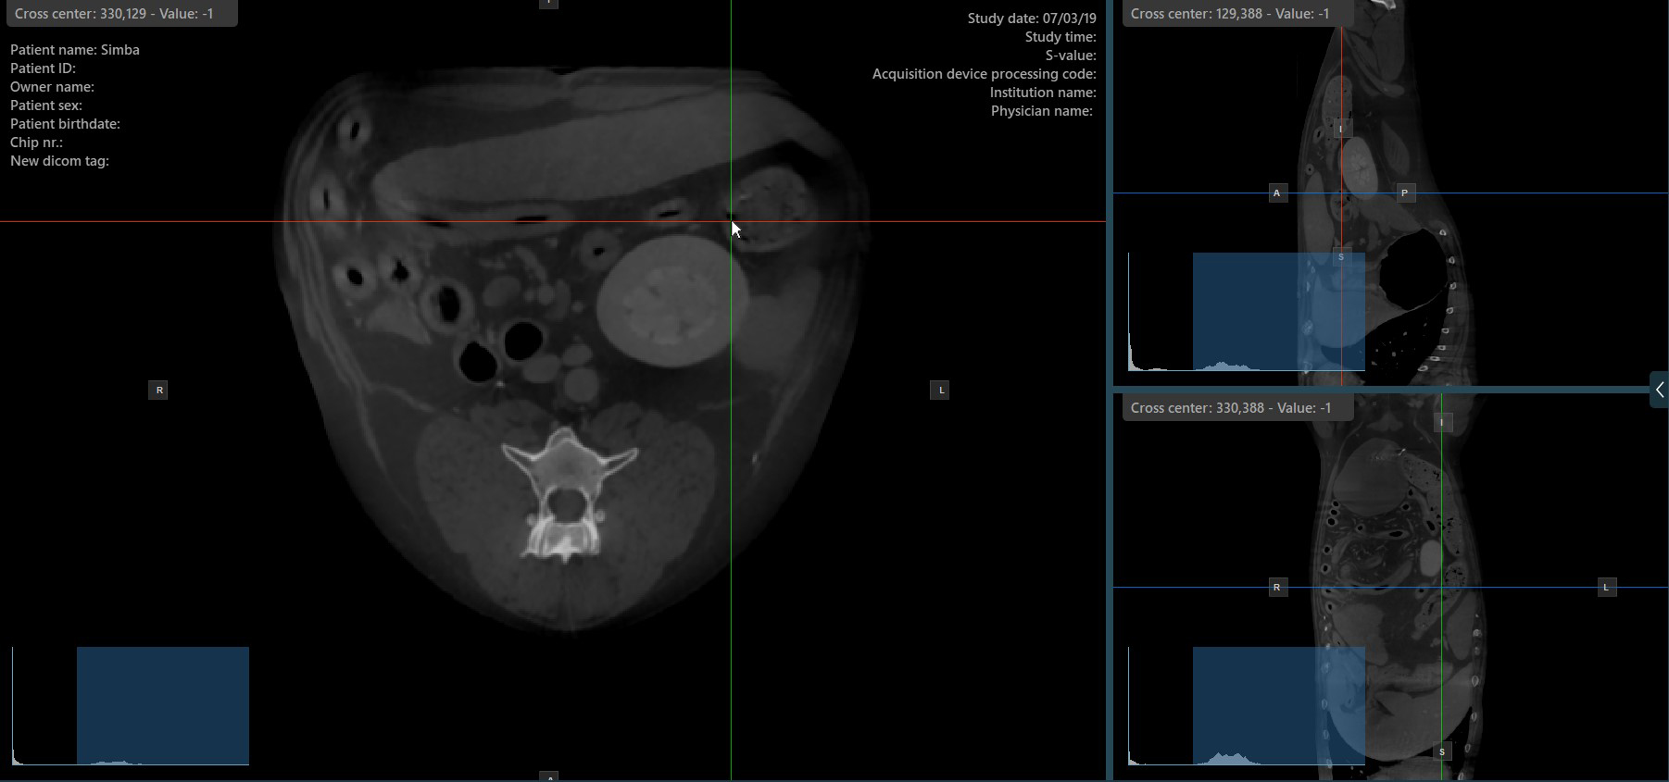Viewport: 1669px width, 782px height.
Task: Click the L orientation marker in axial view
Action: 941,391
